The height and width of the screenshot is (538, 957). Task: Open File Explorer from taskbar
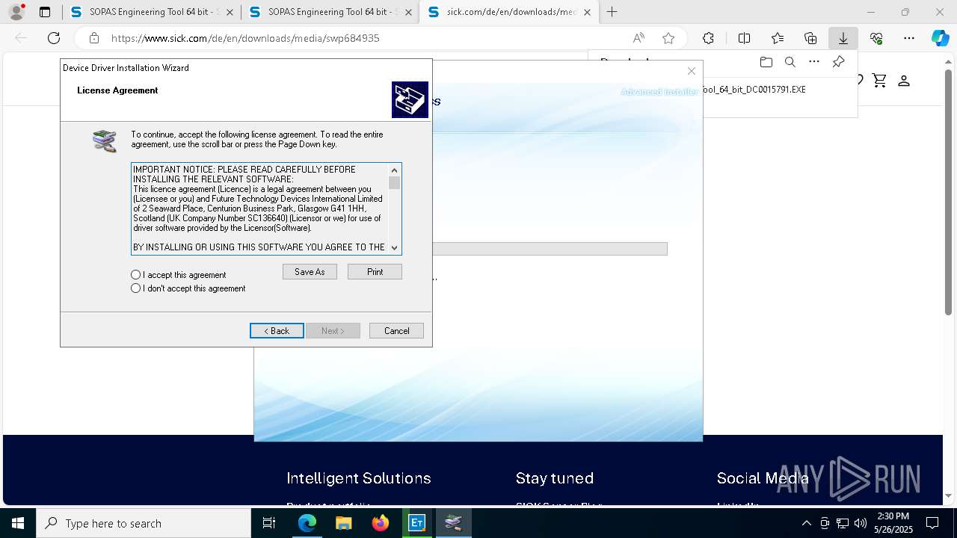tap(344, 523)
